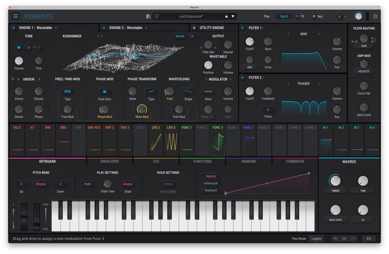389x254 pixels.
Task: Expand Engine 2 Wavetable type dropdown
Action: [146, 28]
